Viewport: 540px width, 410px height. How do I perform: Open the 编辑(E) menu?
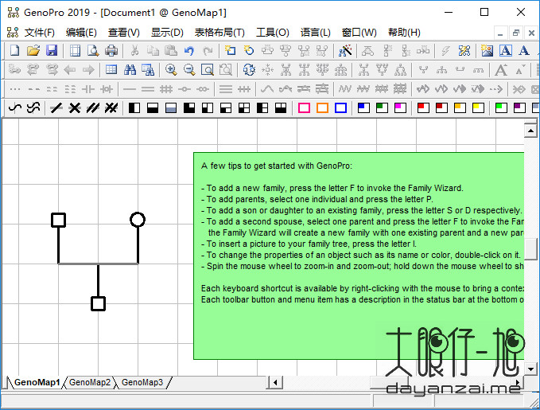(x=81, y=33)
